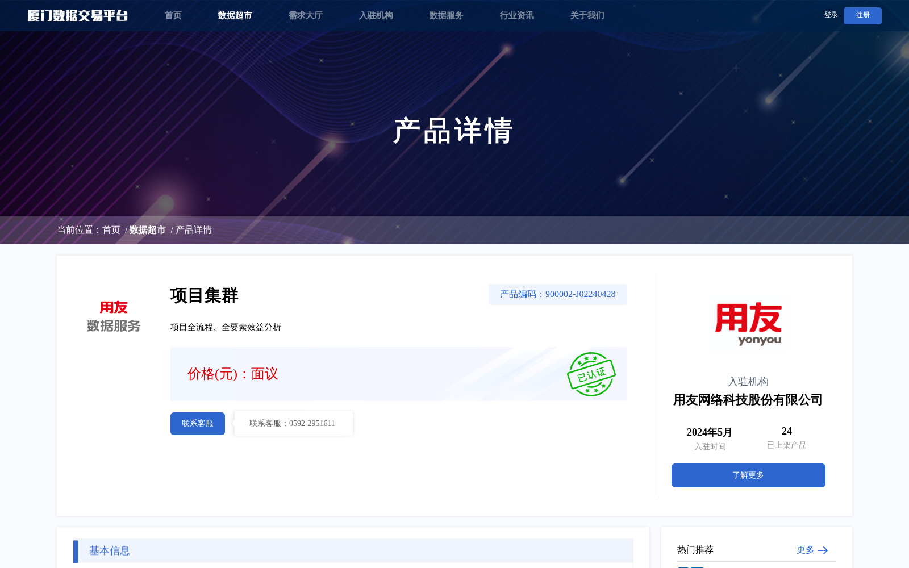Click the 联系客服：0592-2951611 phone tooltip
909x568 pixels.
click(x=293, y=423)
